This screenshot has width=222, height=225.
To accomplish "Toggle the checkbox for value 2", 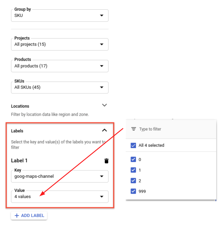I will point(133,181).
